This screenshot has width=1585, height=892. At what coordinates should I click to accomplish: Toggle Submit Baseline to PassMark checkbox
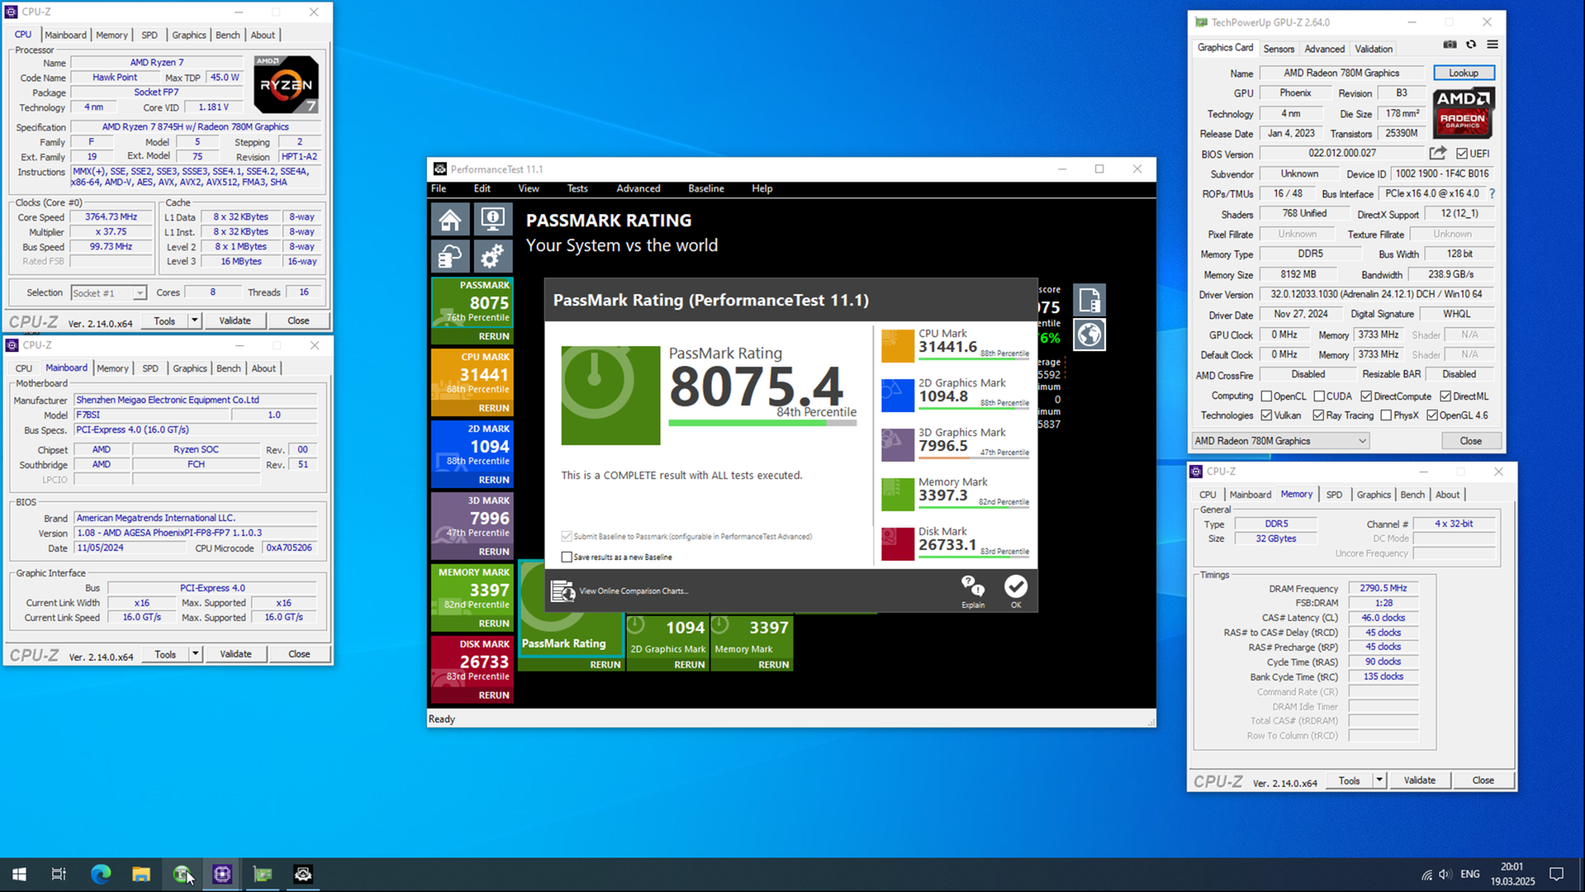[x=567, y=537]
